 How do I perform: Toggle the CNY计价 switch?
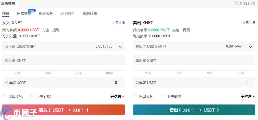coord(235,3)
